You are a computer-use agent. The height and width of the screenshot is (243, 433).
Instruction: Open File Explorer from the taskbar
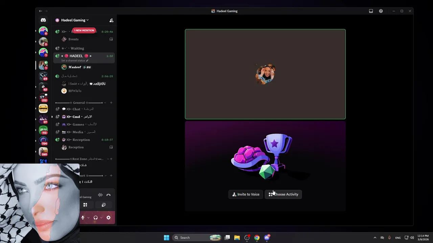237,238
